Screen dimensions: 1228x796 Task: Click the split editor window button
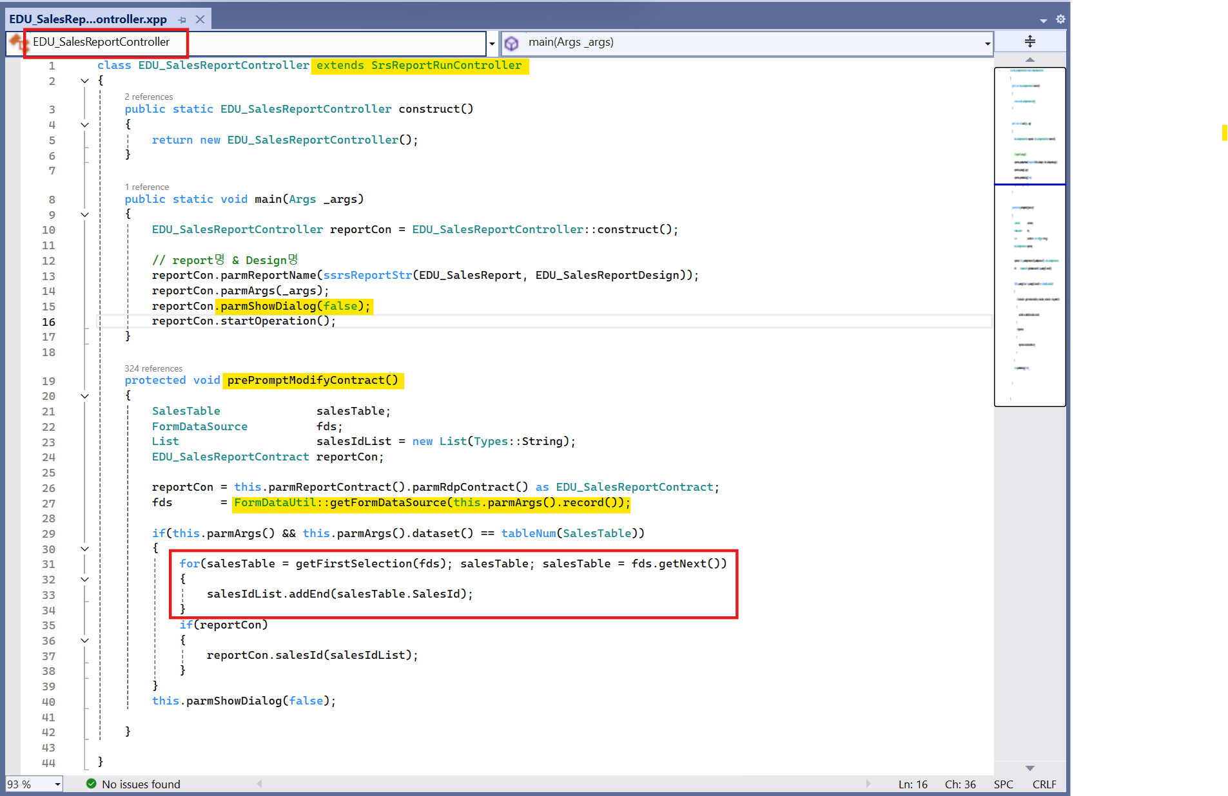[x=1029, y=42]
